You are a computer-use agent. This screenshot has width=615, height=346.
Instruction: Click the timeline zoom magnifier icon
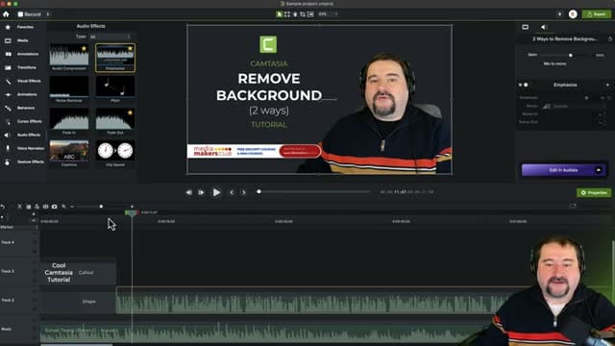tap(63, 207)
